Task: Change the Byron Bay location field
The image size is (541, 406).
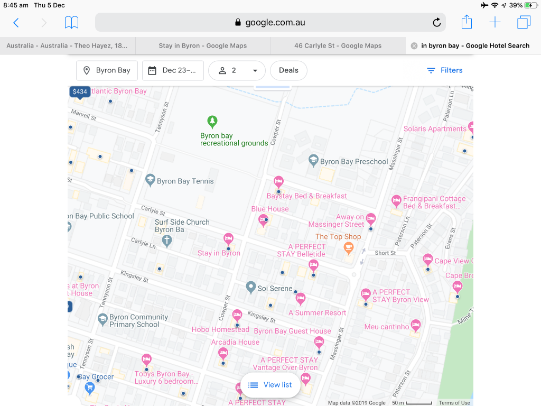Action: (x=107, y=70)
